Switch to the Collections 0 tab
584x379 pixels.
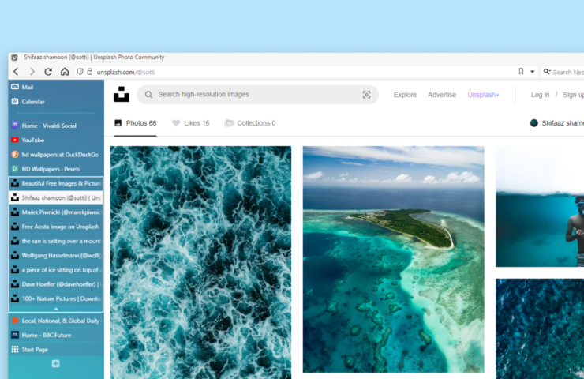pyautogui.click(x=250, y=123)
